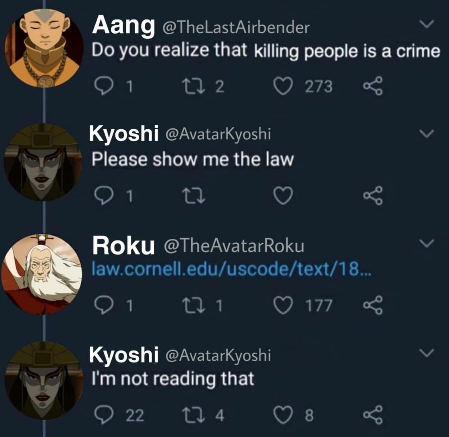449x437 pixels.
Task: Open the law.cornell.edu uscode link
Action: coord(232,269)
